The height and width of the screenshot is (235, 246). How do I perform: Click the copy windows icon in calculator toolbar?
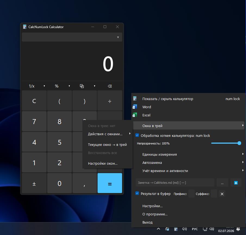pos(82,86)
